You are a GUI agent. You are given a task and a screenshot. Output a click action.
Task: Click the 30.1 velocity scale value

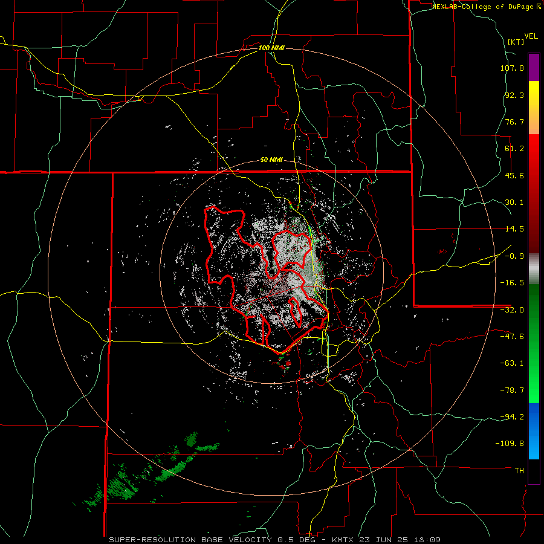(514, 202)
